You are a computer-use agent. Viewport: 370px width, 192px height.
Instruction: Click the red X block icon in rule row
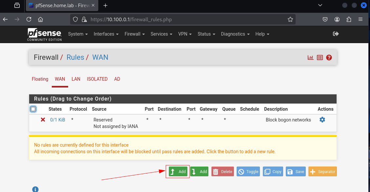click(x=43, y=120)
